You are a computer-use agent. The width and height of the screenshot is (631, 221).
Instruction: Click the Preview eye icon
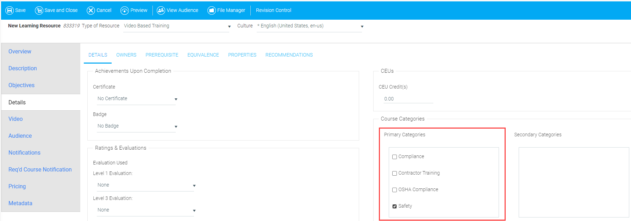pos(124,11)
